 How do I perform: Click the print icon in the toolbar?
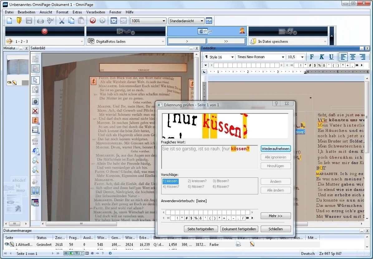(x=41, y=20)
